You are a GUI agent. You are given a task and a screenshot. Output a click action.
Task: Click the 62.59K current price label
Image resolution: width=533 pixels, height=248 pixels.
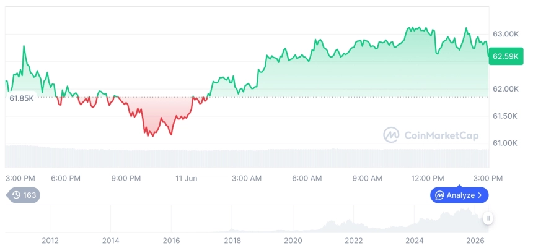pyautogui.click(x=506, y=56)
